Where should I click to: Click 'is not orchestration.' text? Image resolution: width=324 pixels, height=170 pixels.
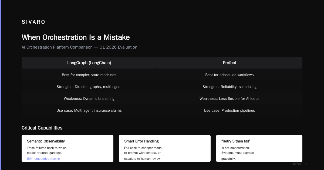pyautogui.click(x=236, y=148)
